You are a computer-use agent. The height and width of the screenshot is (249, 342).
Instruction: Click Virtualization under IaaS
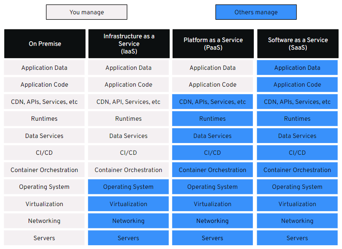pos(129,204)
